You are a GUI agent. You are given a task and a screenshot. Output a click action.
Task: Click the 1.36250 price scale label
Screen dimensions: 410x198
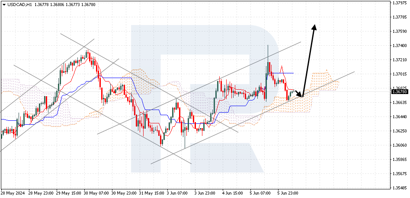pos(400,131)
